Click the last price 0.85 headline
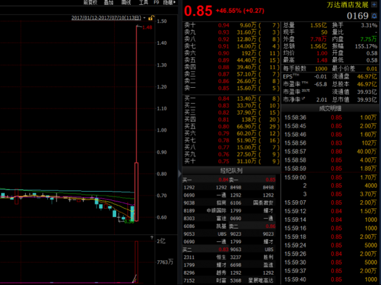 [198, 11]
